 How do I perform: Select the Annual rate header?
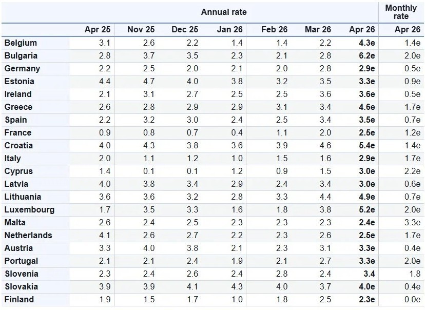pos(224,12)
